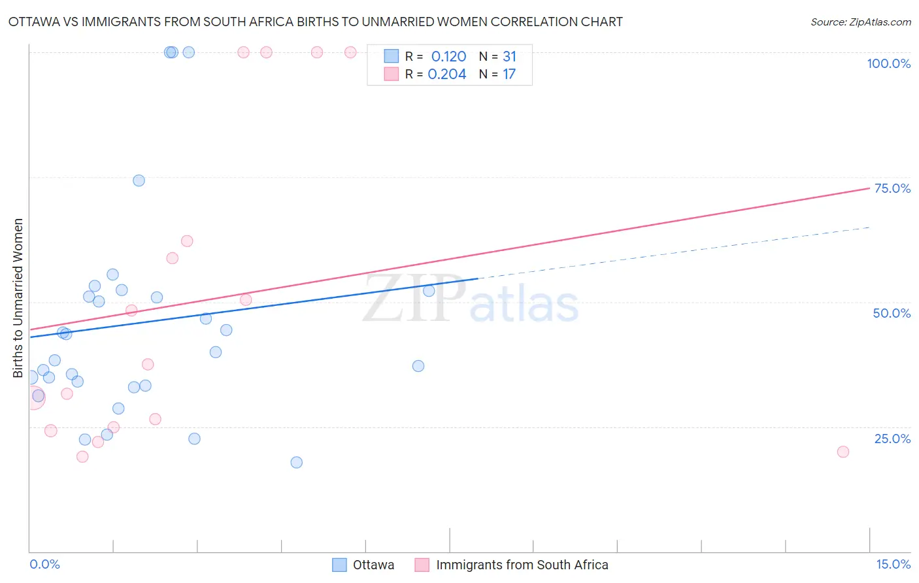Click the blue data point near 75%
The width and height of the screenshot is (919, 583).
coord(139,180)
